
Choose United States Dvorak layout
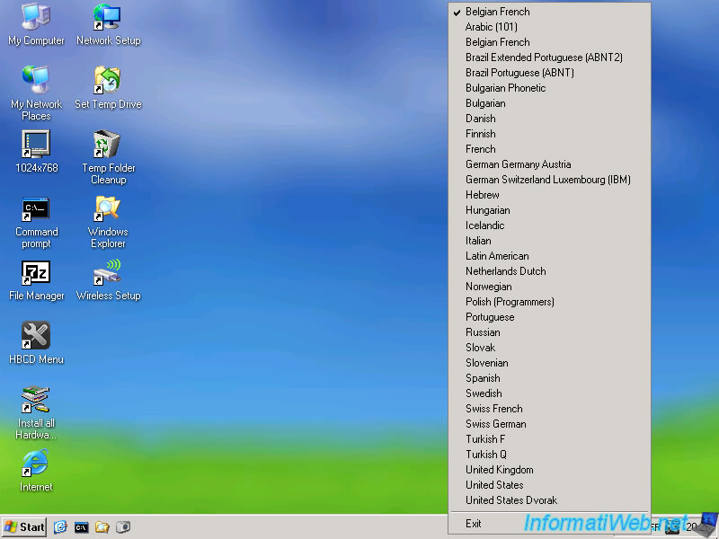[549, 500]
